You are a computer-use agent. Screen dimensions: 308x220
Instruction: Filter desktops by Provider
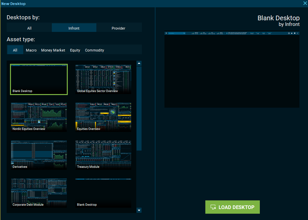click(x=118, y=28)
